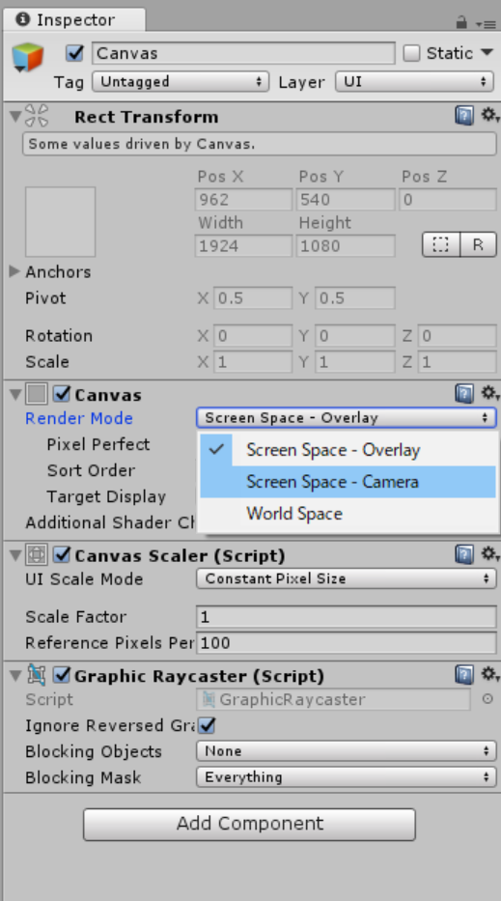
Task: Open the Static flags dropdown arrow
Action: (x=487, y=53)
